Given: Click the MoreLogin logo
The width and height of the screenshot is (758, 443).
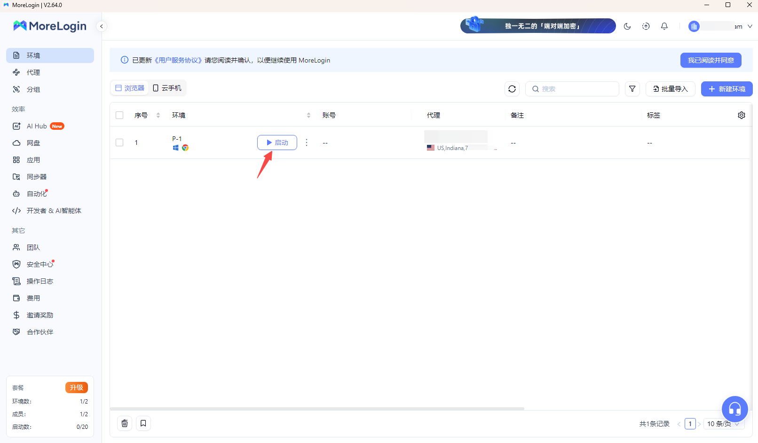Looking at the screenshot, I should pyautogui.click(x=50, y=26).
